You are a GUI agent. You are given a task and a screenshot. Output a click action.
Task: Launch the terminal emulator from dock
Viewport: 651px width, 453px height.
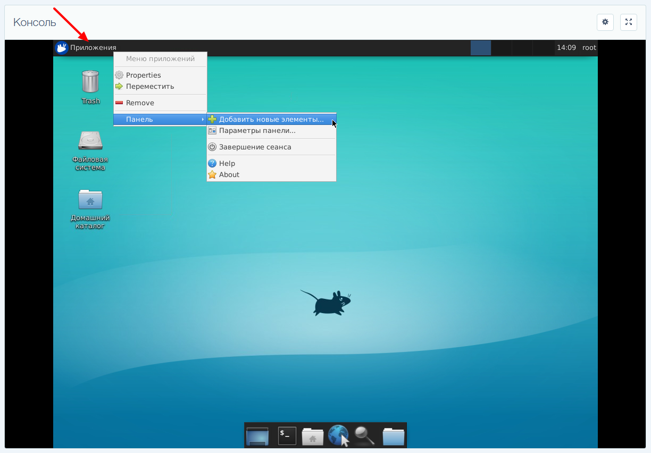(287, 435)
